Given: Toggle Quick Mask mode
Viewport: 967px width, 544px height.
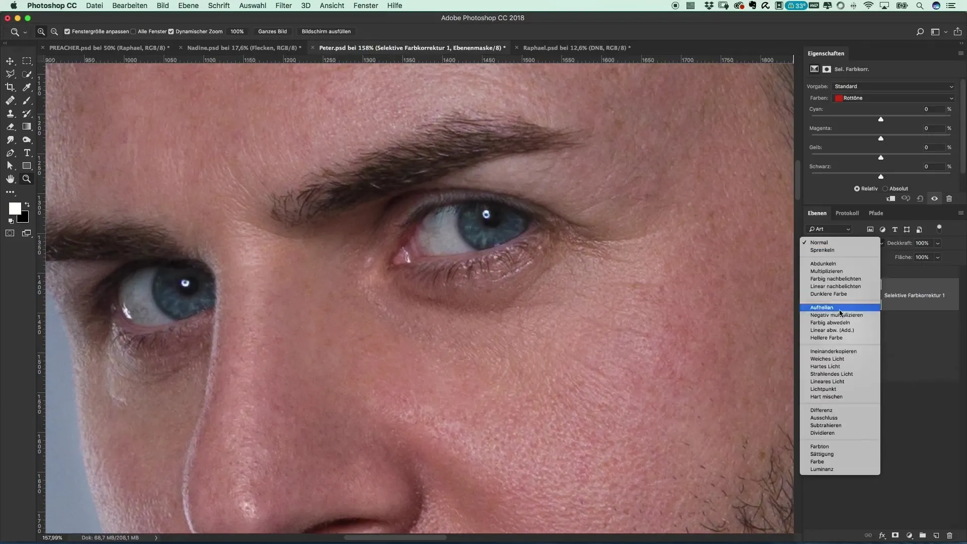Looking at the screenshot, I should click(x=10, y=233).
